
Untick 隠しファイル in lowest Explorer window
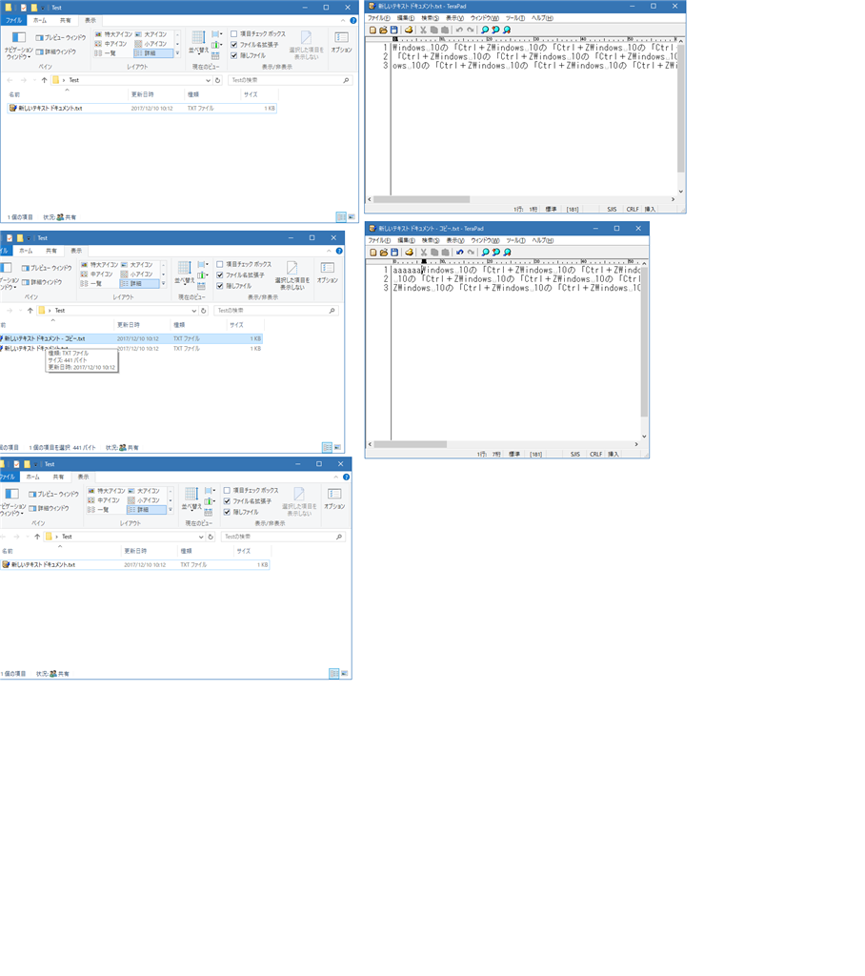coord(227,512)
